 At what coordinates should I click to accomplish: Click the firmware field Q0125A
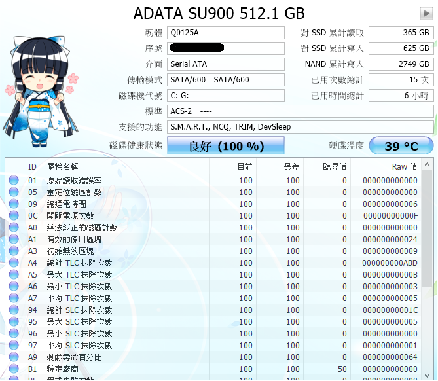226,33
